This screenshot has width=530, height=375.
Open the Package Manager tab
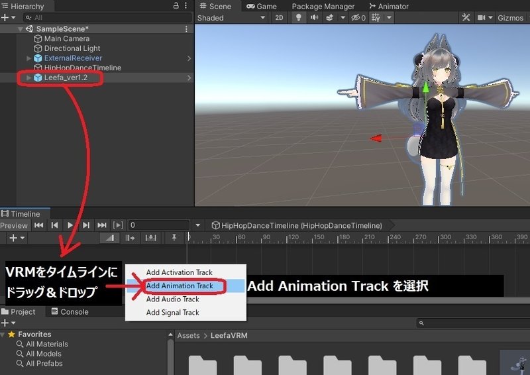tap(323, 6)
